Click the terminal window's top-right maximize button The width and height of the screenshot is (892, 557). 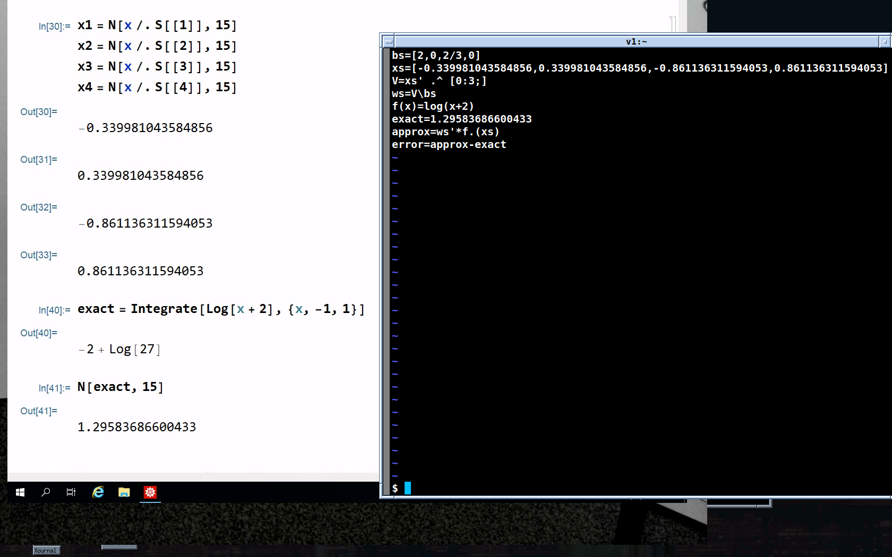click(885, 41)
